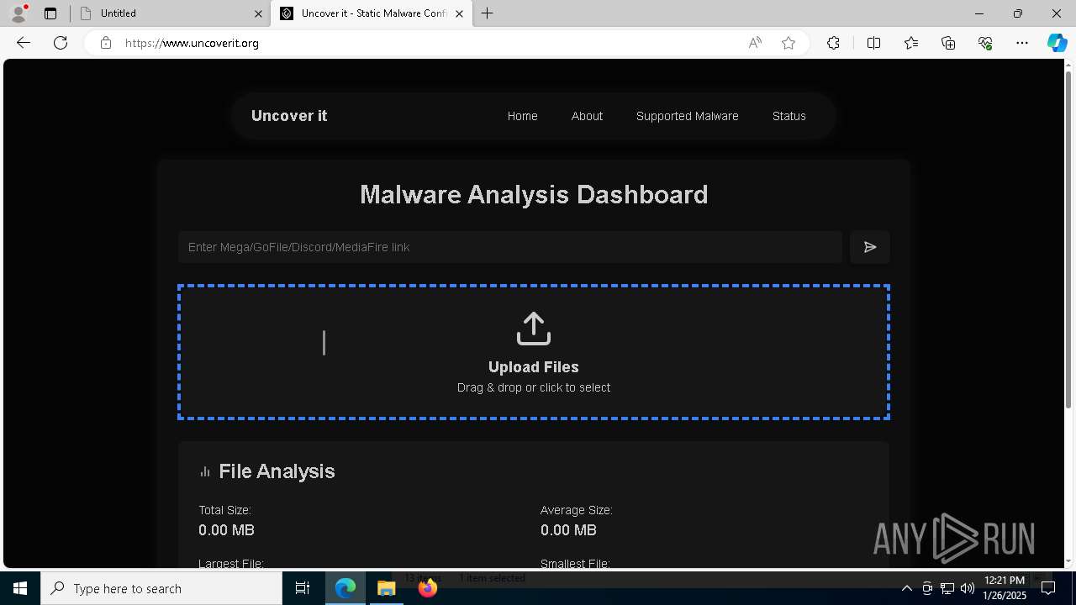Image resolution: width=1076 pixels, height=605 pixels.
Task: Reload the page with refresh icon
Action: click(x=61, y=43)
